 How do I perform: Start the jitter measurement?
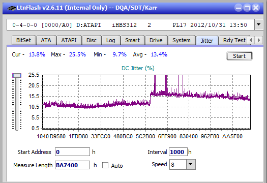click(x=239, y=56)
